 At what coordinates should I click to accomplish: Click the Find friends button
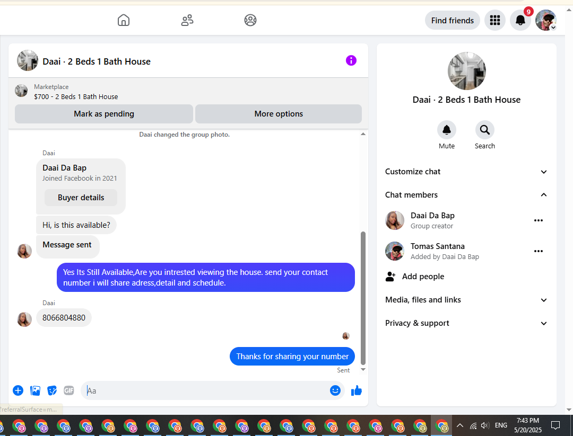coord(453,21)
